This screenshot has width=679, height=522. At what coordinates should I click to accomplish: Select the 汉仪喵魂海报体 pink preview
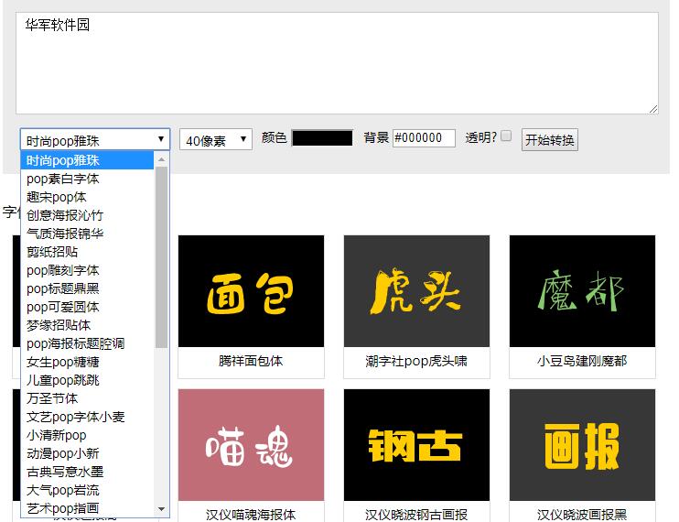[251, 444]
